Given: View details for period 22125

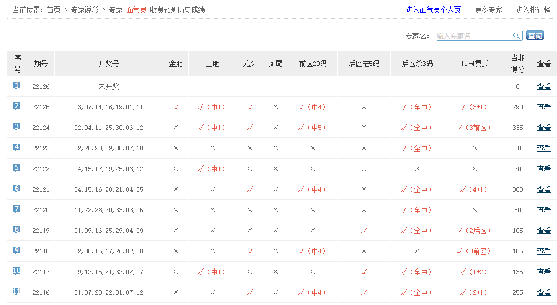Looking at the screenshot, I should coord(543,107).
